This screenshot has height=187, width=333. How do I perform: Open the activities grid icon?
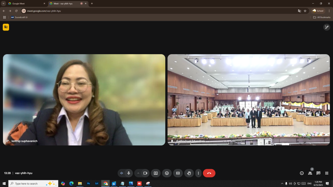click(327, 173)
